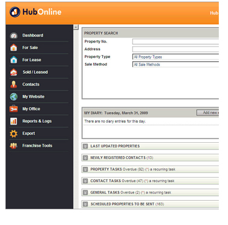228x225 pixels.
Task: Open the All Sale Methods dropdown
Action: [x=175, y=65]
